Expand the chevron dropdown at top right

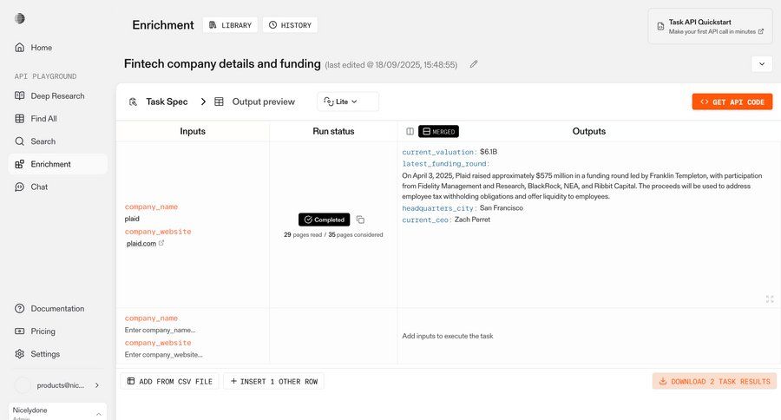pos(761,64)
